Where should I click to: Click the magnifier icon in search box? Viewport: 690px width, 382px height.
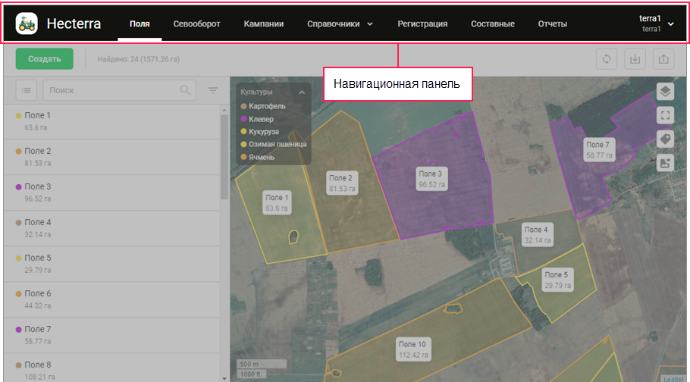(185, 90)
